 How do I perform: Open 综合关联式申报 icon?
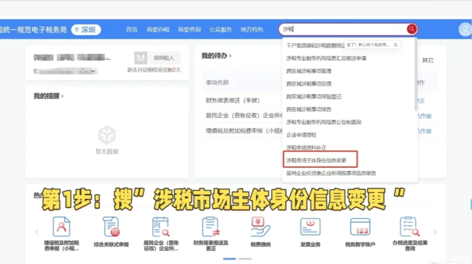(x=111, y=227)
